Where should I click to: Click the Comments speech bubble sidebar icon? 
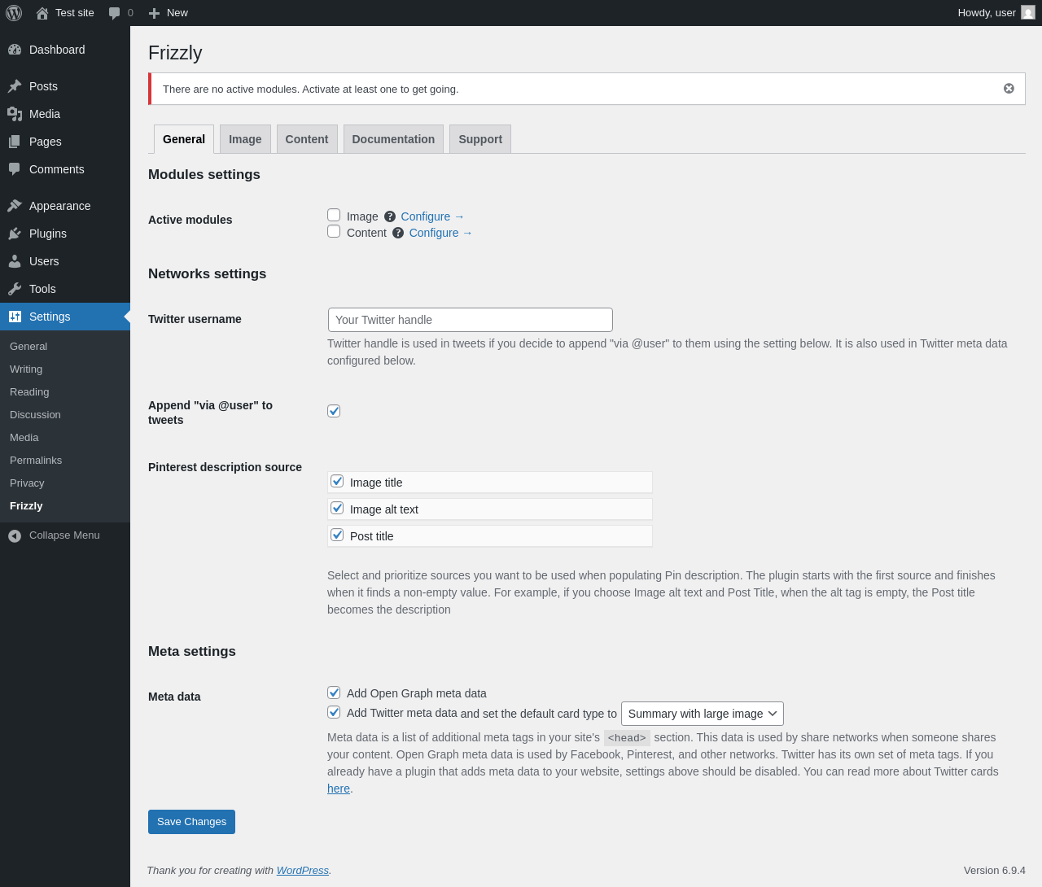15,169
